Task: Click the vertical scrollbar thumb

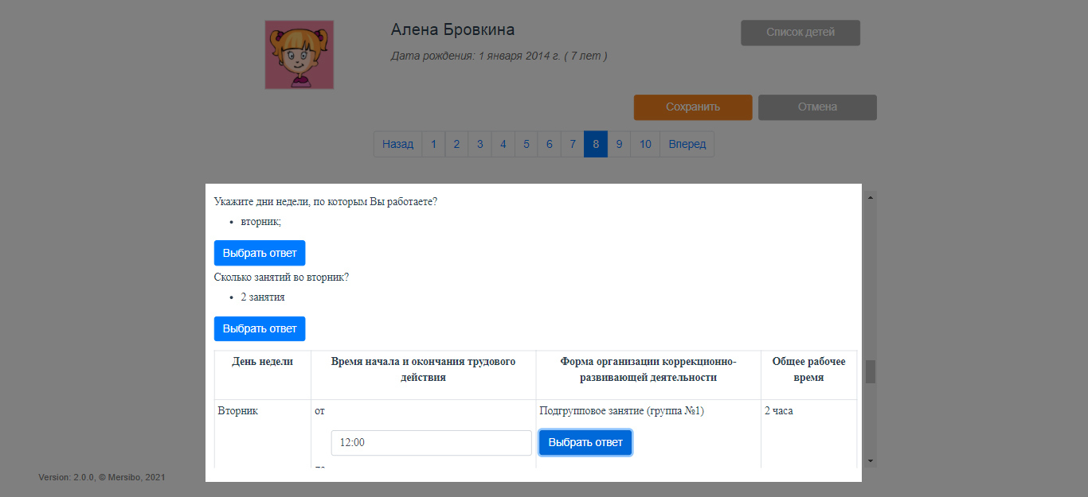Action: (x=871, y=371)
